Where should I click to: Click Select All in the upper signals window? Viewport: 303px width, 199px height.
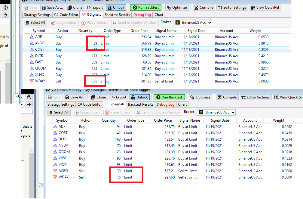(x=35, y=23)
